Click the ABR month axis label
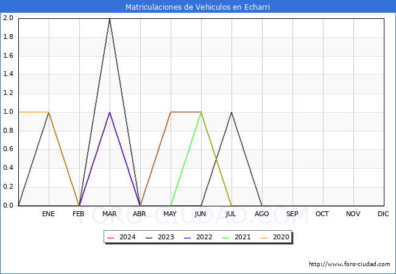The image size is (396, 274). point(140,214)
